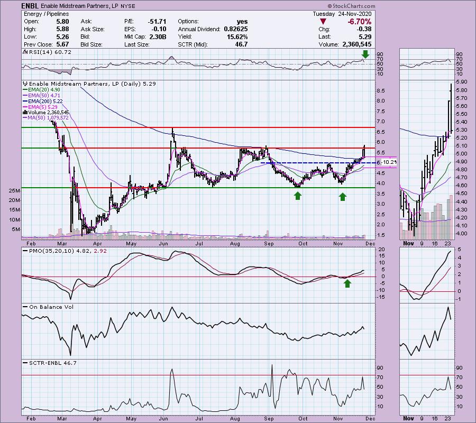Viewport: 476px width, 423px height.
Task: Click the 4.00 label on the zoomed price axis
Action: (461, 234)
